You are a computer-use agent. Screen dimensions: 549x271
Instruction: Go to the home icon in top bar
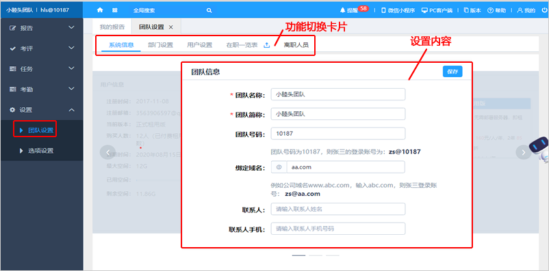point(100,10)
